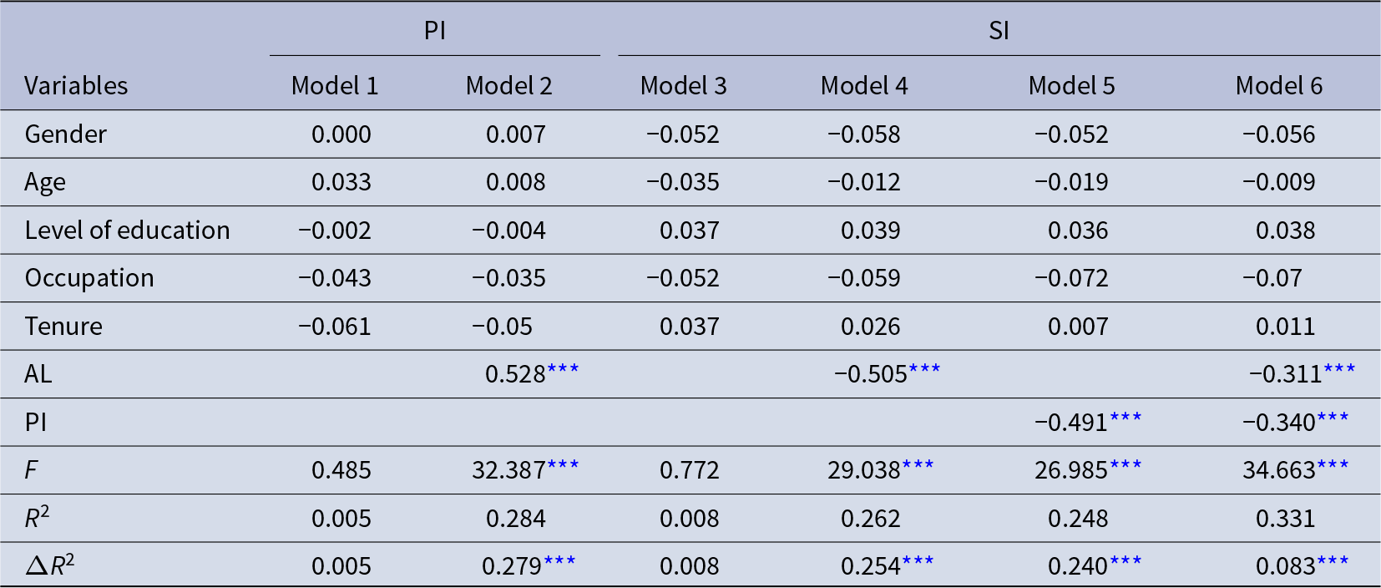Screen dimensions: 1381x588
Task: Click the asterisks next to 0.083
Action: pos(1333,562)
